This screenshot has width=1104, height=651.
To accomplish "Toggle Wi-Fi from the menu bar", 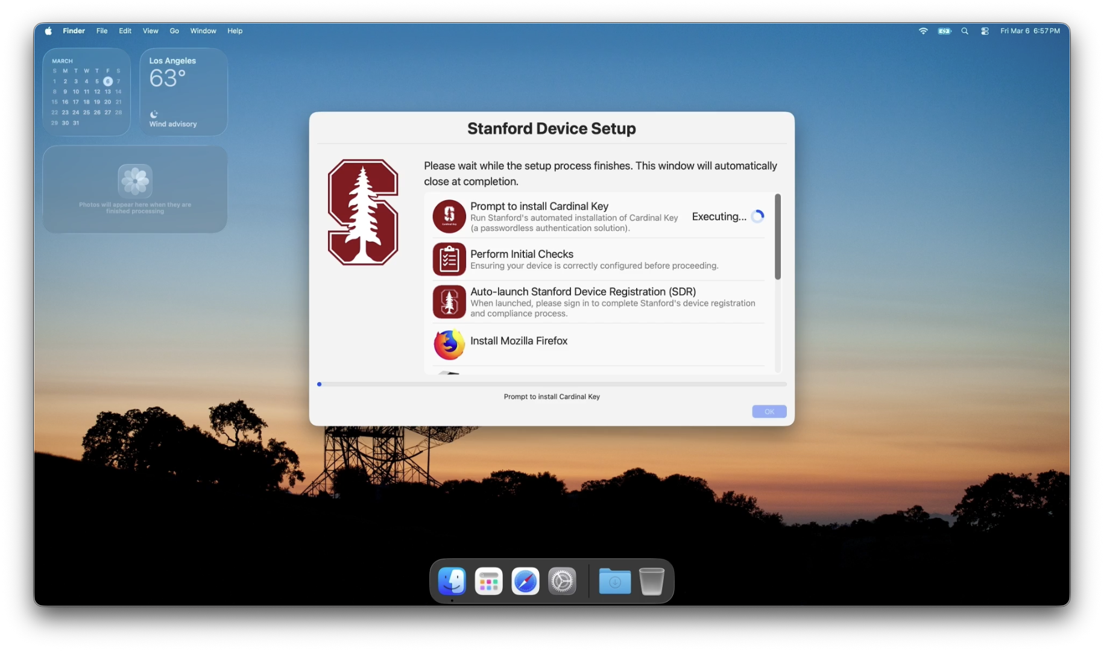I will (x=923, y=31).
